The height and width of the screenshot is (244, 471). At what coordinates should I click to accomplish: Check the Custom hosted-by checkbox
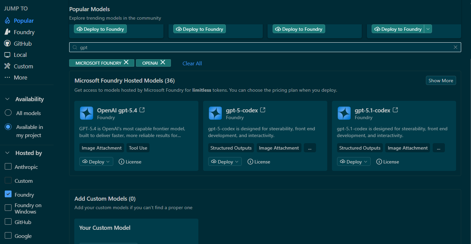point(8,180)
